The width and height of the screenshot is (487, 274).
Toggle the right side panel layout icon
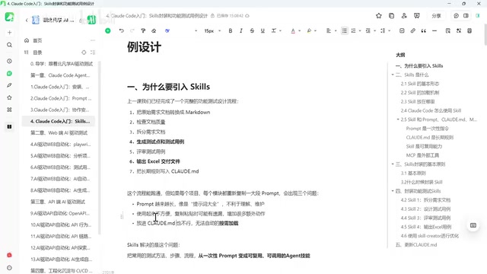coord(466,15)
